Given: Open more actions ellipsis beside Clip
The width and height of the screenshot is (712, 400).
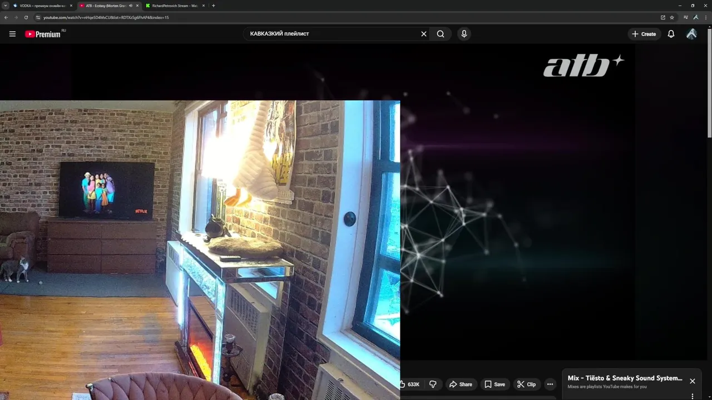Looking at the screenshot, I should pyautogui.click(x=550, y=384).
